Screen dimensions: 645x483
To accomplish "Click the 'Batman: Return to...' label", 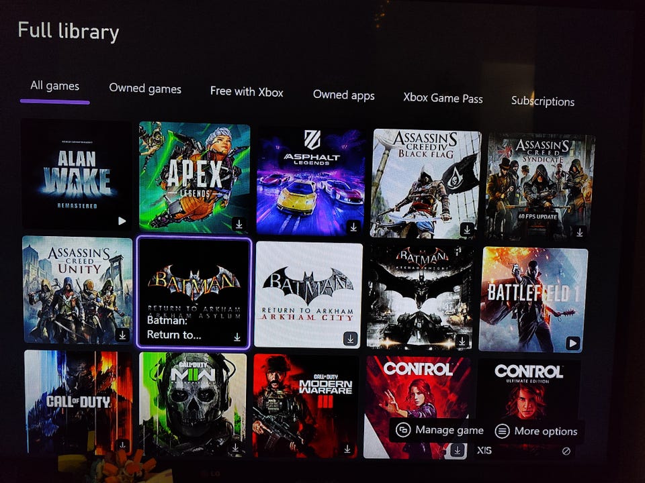I will 174,327.
